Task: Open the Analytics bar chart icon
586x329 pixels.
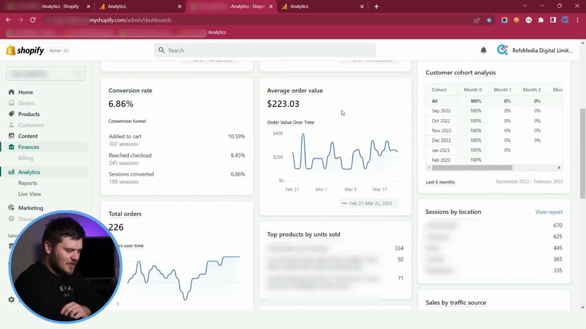Action: point(11,172)
